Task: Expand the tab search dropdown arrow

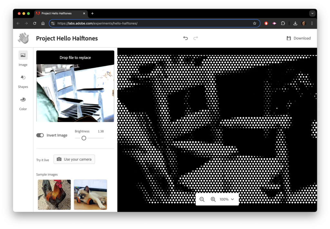Action: 312,14
